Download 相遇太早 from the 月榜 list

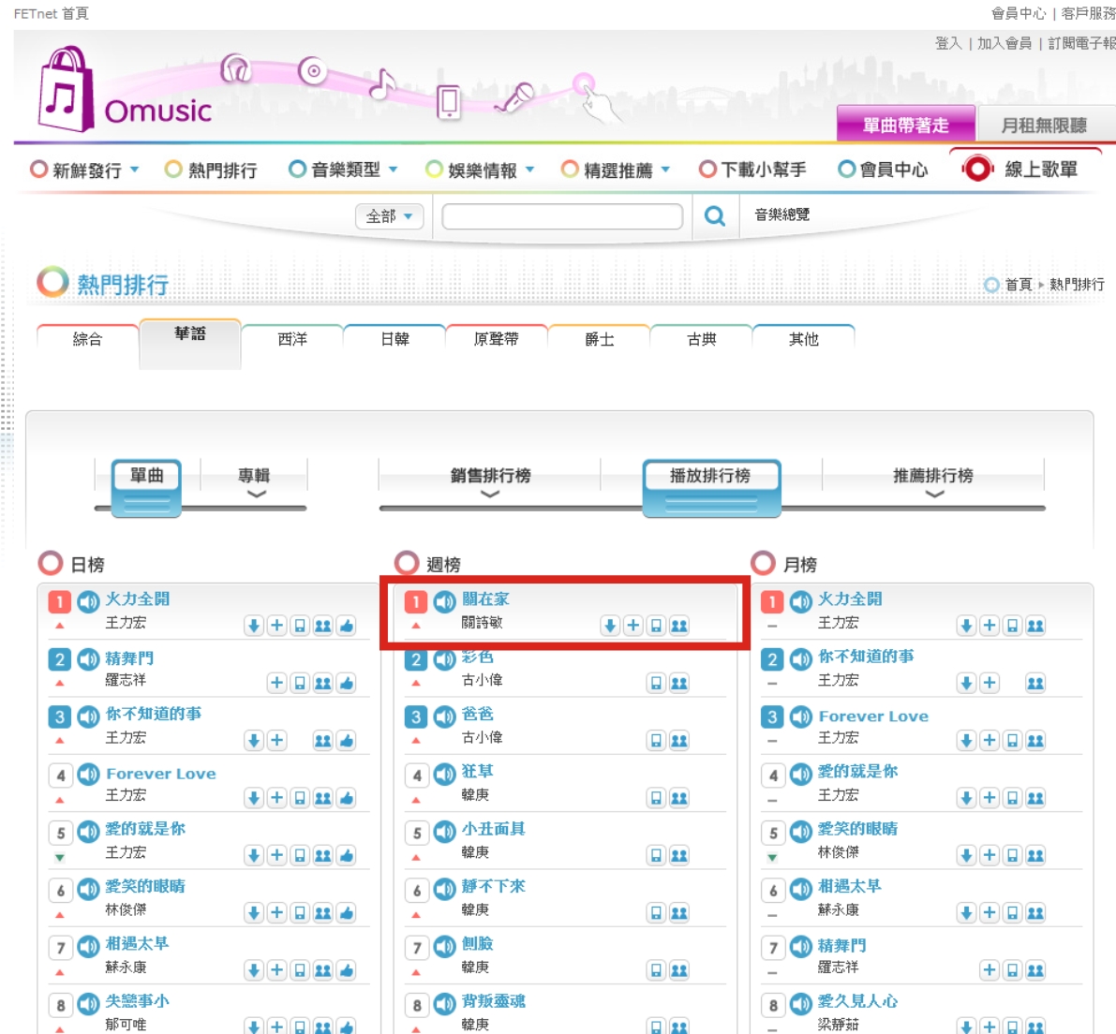coord(966,913)
